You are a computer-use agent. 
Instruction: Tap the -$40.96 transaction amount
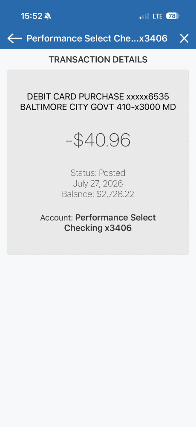tap(98, 140)
